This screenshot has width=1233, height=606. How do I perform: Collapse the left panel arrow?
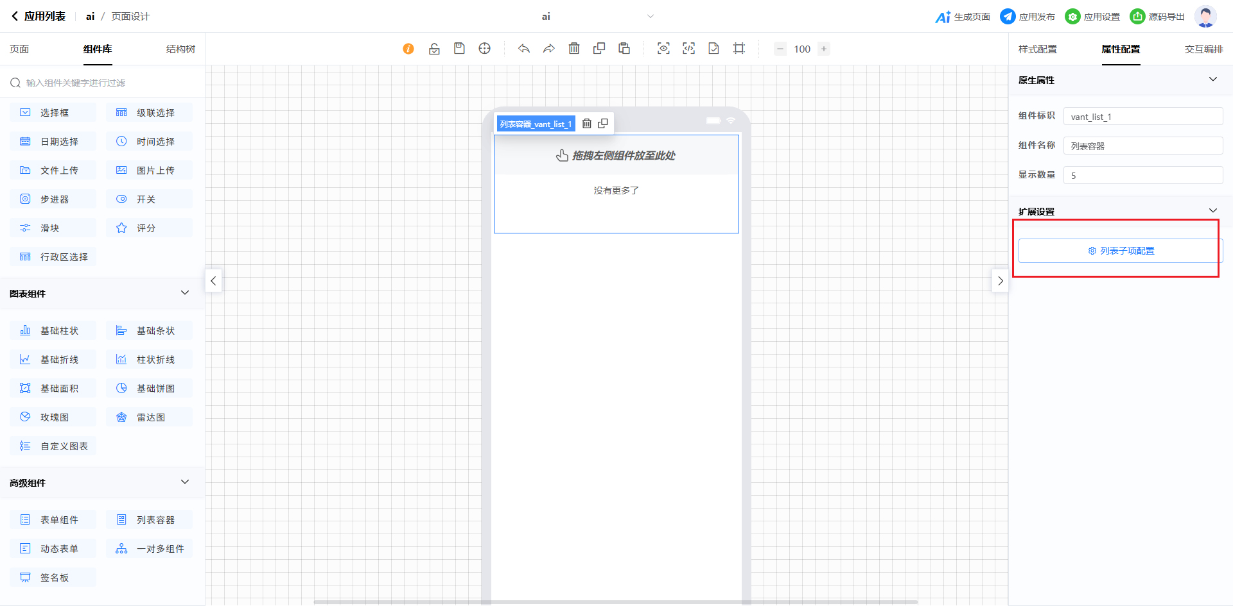(x=213, y=281)
